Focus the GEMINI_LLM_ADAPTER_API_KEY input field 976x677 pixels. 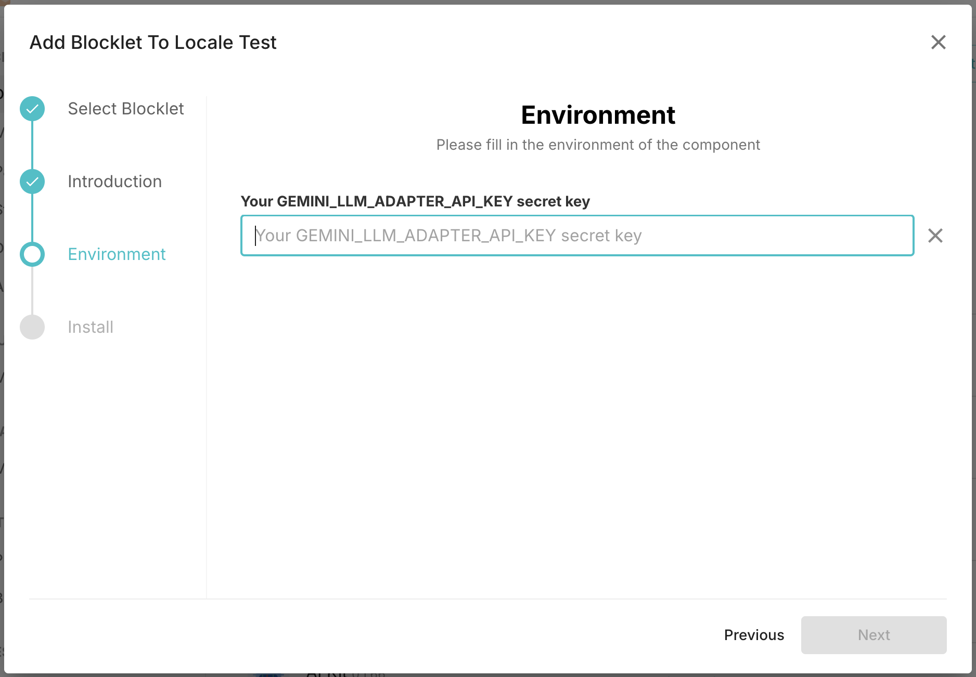[576, 236]
